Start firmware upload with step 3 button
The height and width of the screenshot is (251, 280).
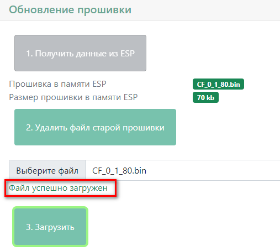[50, 227]
